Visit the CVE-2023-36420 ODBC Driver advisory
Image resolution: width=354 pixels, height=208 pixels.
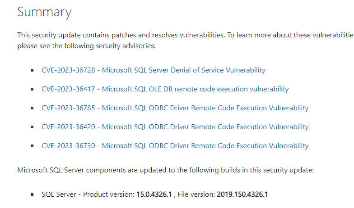point(175,127)
